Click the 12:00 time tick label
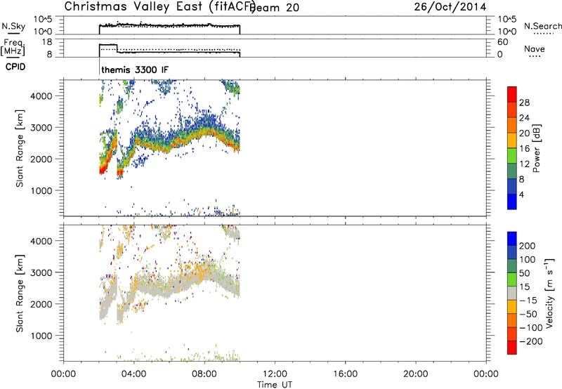 coord(275,374)
